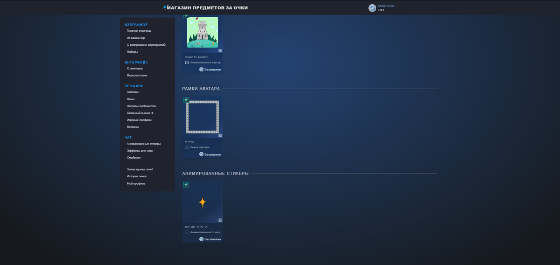This screenshot has width=560, height=265.
Task: Click the Марш item title
Action: [189, 142]
